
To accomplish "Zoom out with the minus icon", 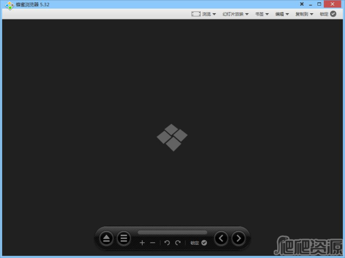I will click(x=152, y=243).
